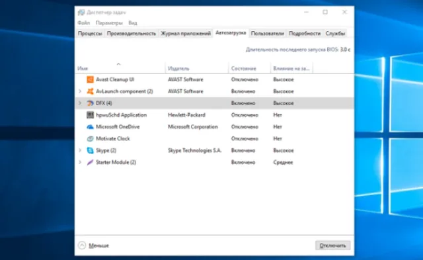Sort by the Издатель column header

197,69
